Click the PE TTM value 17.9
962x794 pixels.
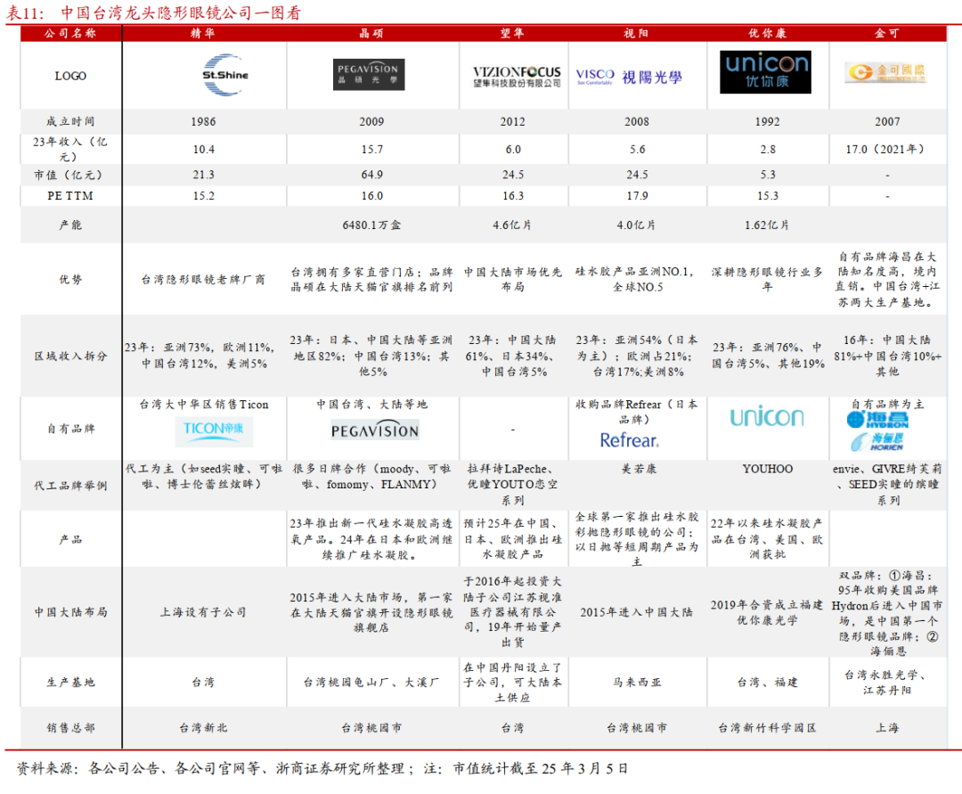tap(637, 196)
